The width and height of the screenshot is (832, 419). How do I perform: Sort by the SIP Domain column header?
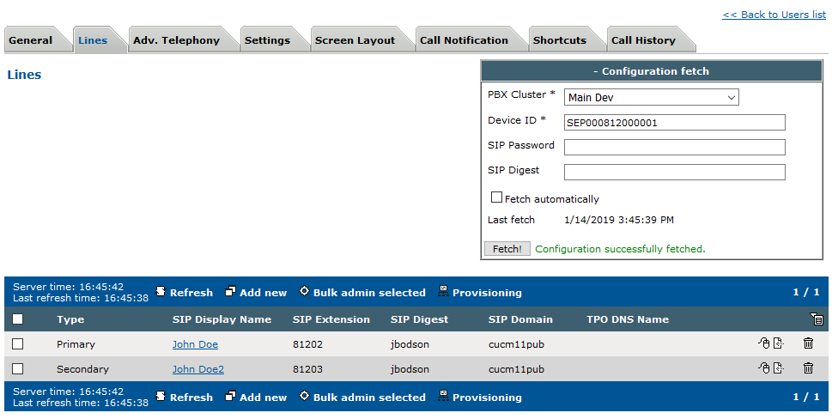tap(520, 319)
